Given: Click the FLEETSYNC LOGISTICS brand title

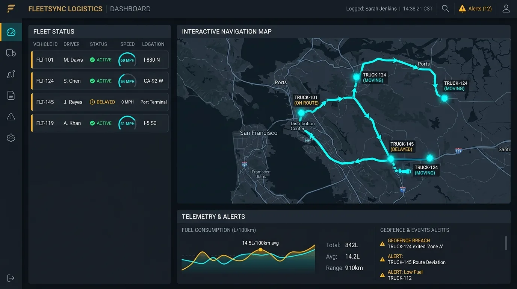Looking at the screenshot, I should (x=65, y=9).
